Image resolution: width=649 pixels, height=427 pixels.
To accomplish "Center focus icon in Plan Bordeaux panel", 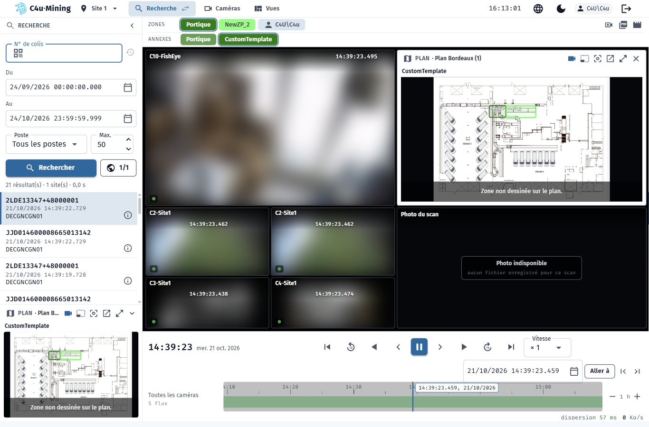I will coord(598,58).
